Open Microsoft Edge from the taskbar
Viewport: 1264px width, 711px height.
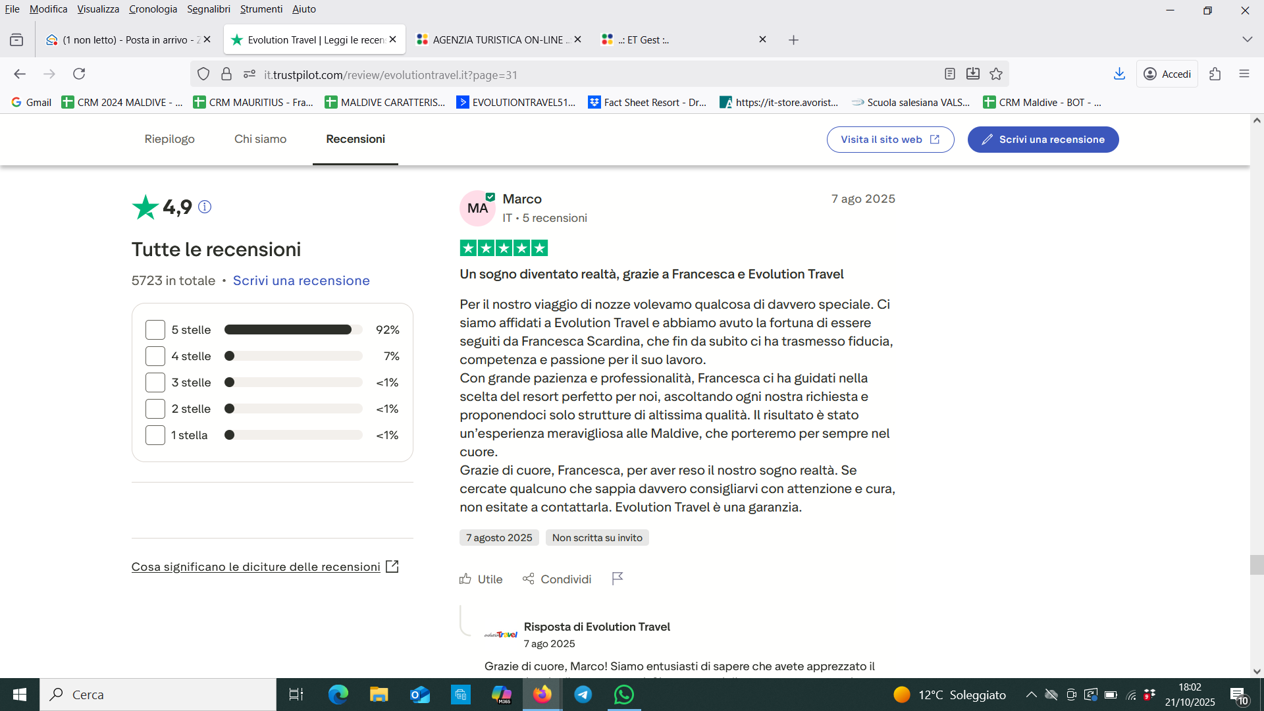[x=338, y=695]
